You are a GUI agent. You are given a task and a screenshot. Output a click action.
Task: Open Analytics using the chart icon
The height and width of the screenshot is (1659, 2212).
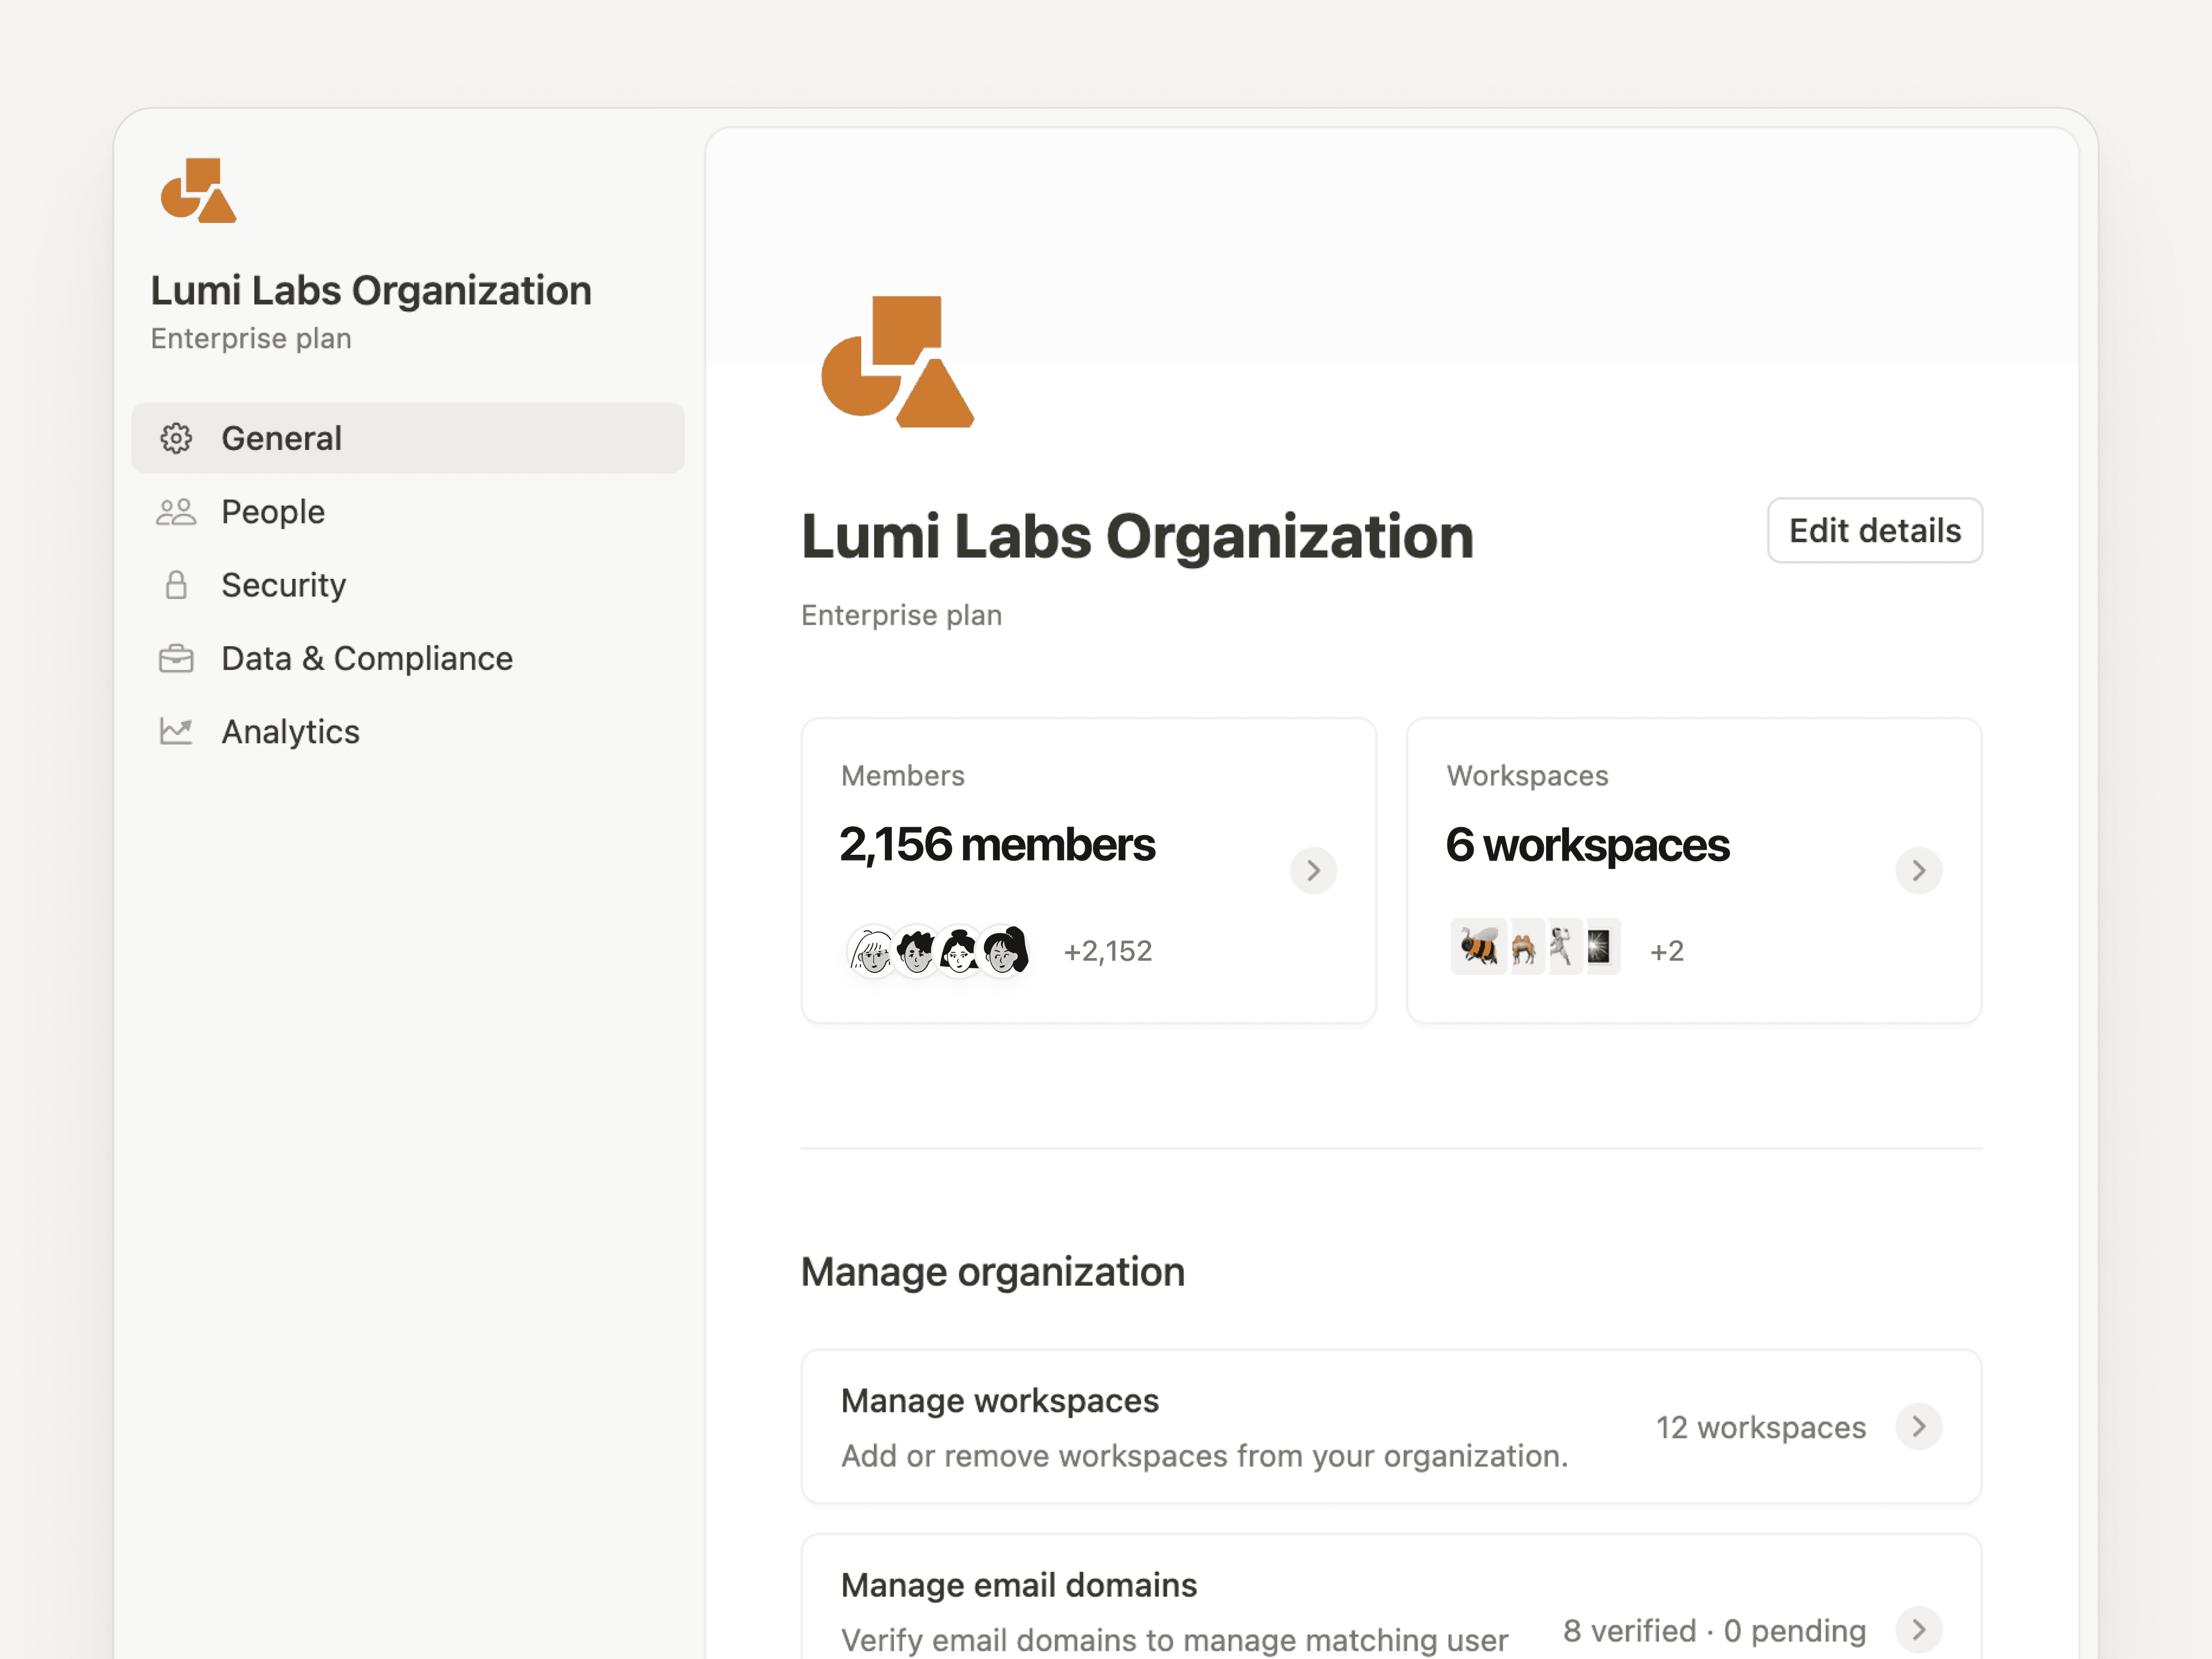(176, 731)
